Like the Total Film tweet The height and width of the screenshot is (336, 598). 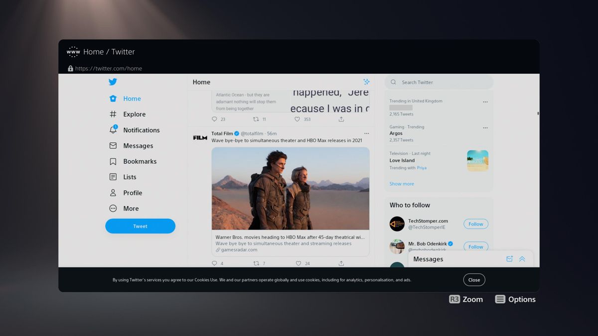tap(298, 263)
